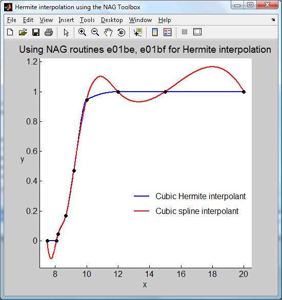Select the Zoom Out magnifier tool
The image size is (282, 300).
[x=95, y=32]
